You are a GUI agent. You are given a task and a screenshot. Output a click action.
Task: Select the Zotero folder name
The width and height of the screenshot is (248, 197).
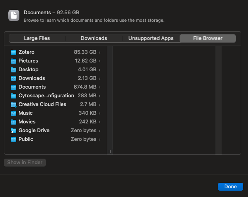tap(27, 52)
